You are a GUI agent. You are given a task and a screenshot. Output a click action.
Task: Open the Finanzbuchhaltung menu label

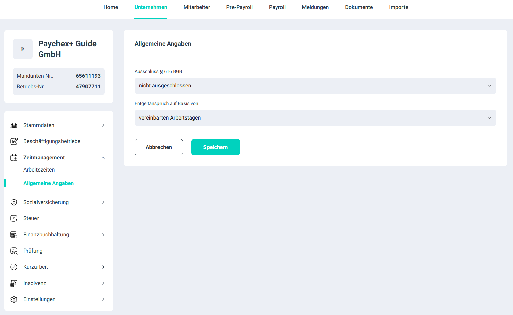click(46, 235)
